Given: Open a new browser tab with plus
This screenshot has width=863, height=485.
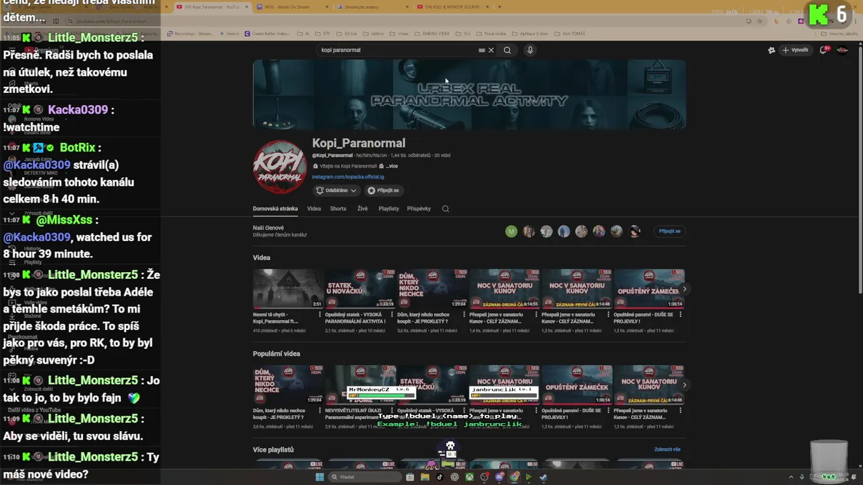Looking at the screenshot, I should point(500,7).
